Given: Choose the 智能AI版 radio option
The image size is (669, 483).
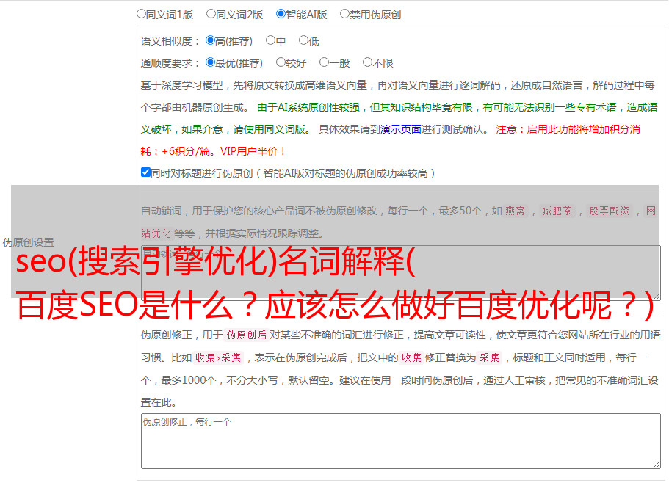Looking at the screenshot, I should point(281,14).
